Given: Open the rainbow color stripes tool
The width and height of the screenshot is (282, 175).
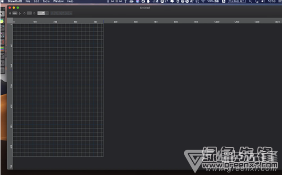Looking at the screenshot, I should [2, 49].
